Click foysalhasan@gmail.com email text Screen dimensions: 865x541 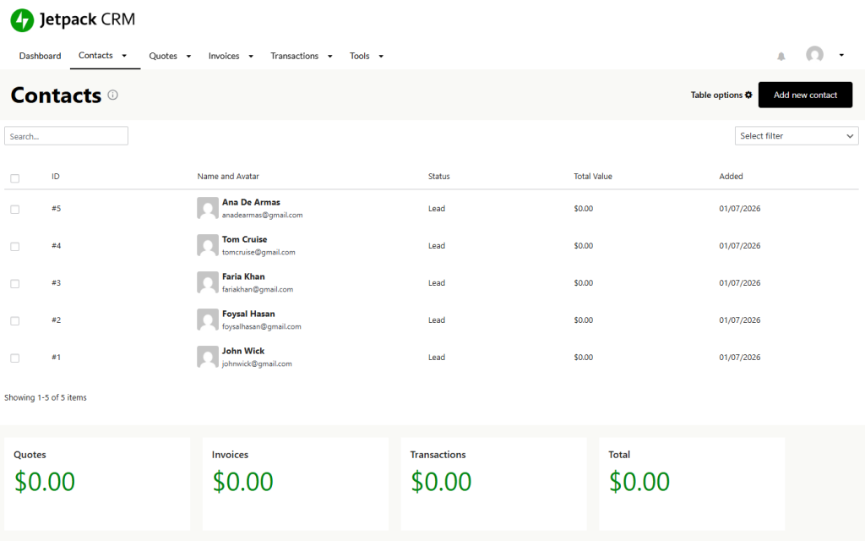pyautogui.click(x=262, y=327)
